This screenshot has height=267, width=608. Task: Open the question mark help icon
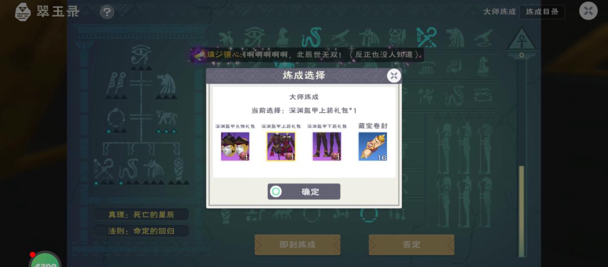(x=107, y=12)
